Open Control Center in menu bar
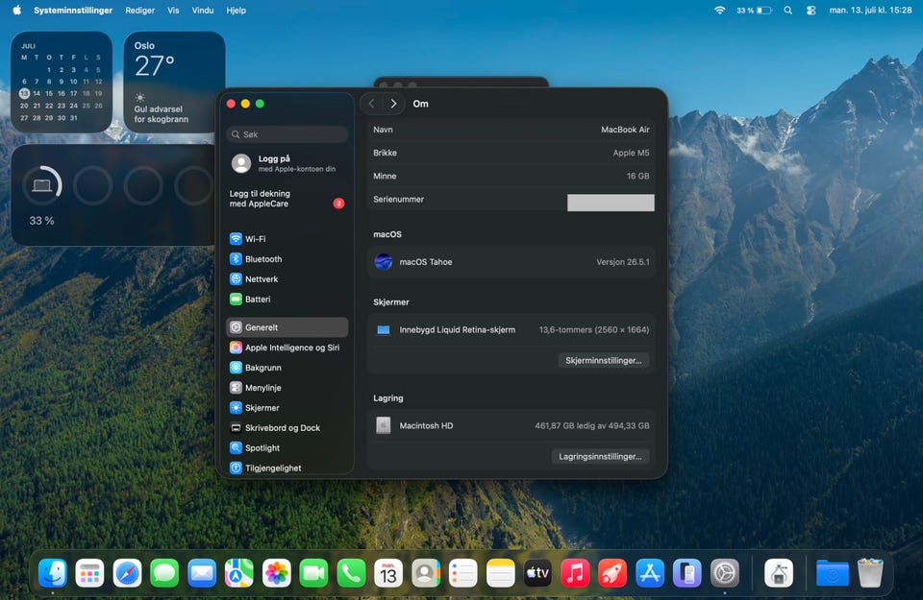 pos(811,10)
